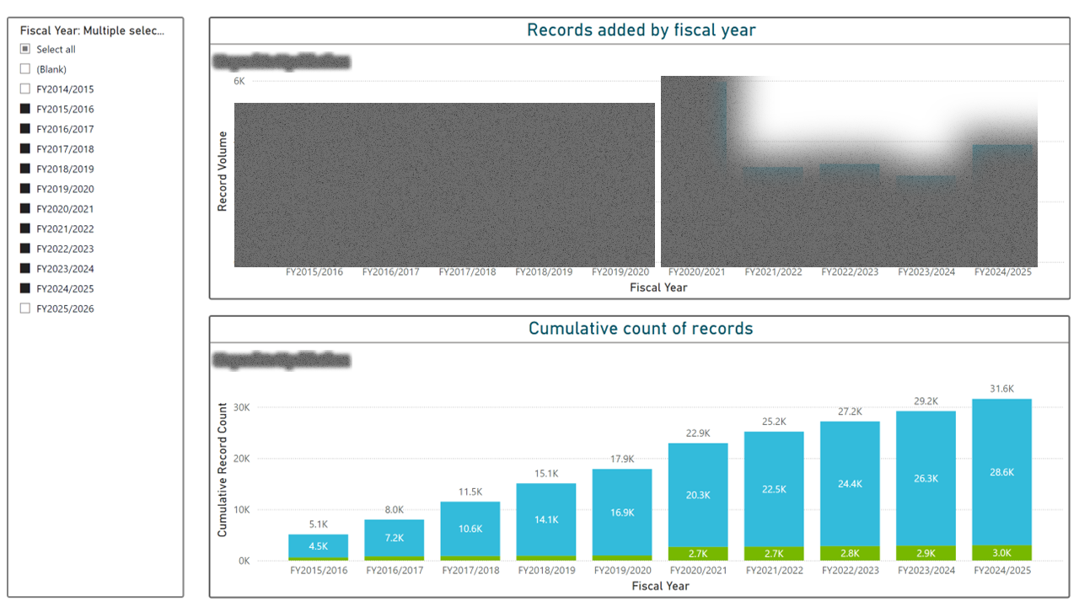Uncheck the FY2020/2021 filter box

(x=25, y=209)
